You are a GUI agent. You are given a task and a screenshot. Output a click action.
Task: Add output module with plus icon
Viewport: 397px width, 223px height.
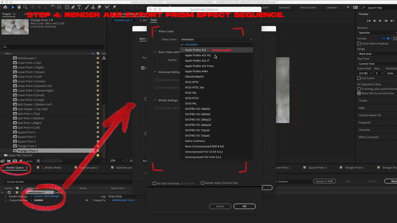[87, 200]
